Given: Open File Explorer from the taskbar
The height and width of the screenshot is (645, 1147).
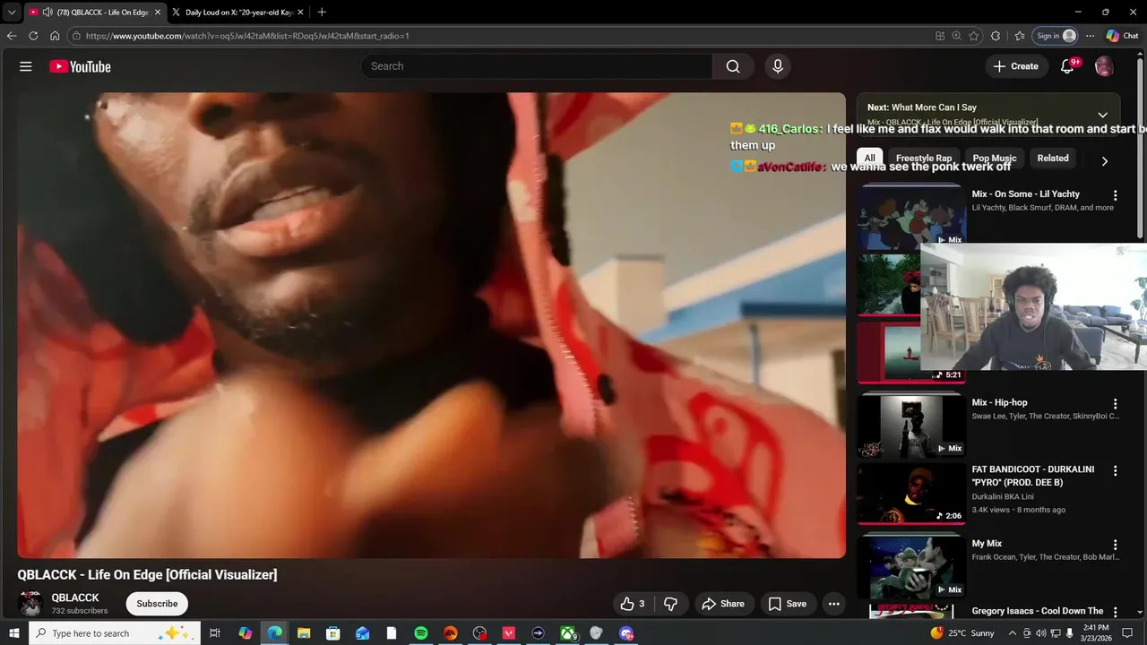Looking at the screenshot, I should 304,633.
